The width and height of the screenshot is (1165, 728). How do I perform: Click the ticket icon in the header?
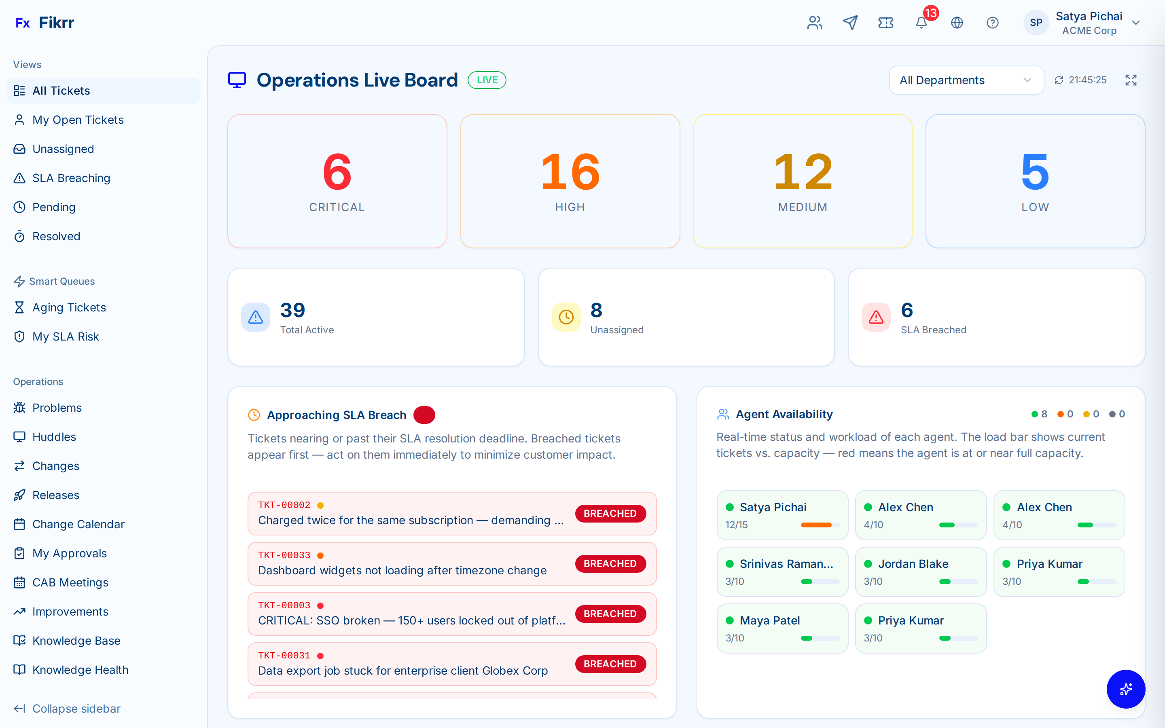885,22
